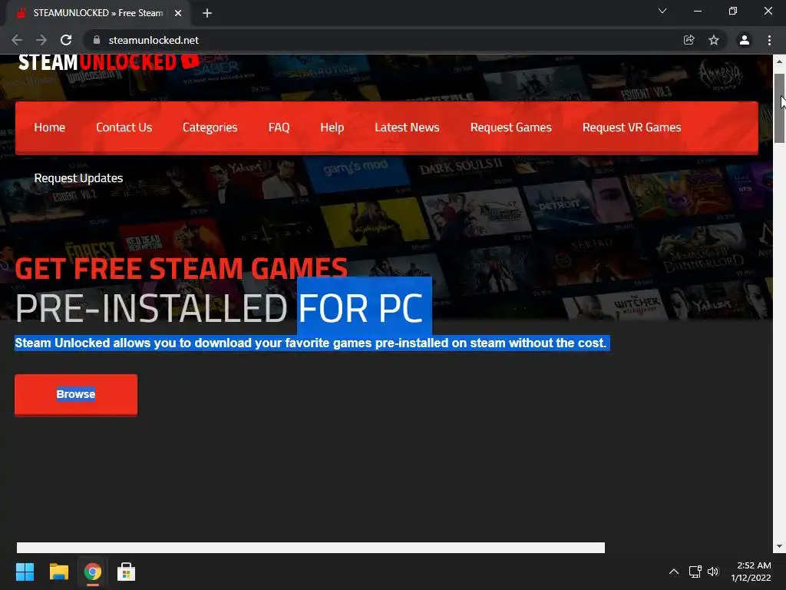Screen dimensions: 786x590
Task: Click the 'GET FREE STEAM GAMES' heading
Action: pos(181,268)
